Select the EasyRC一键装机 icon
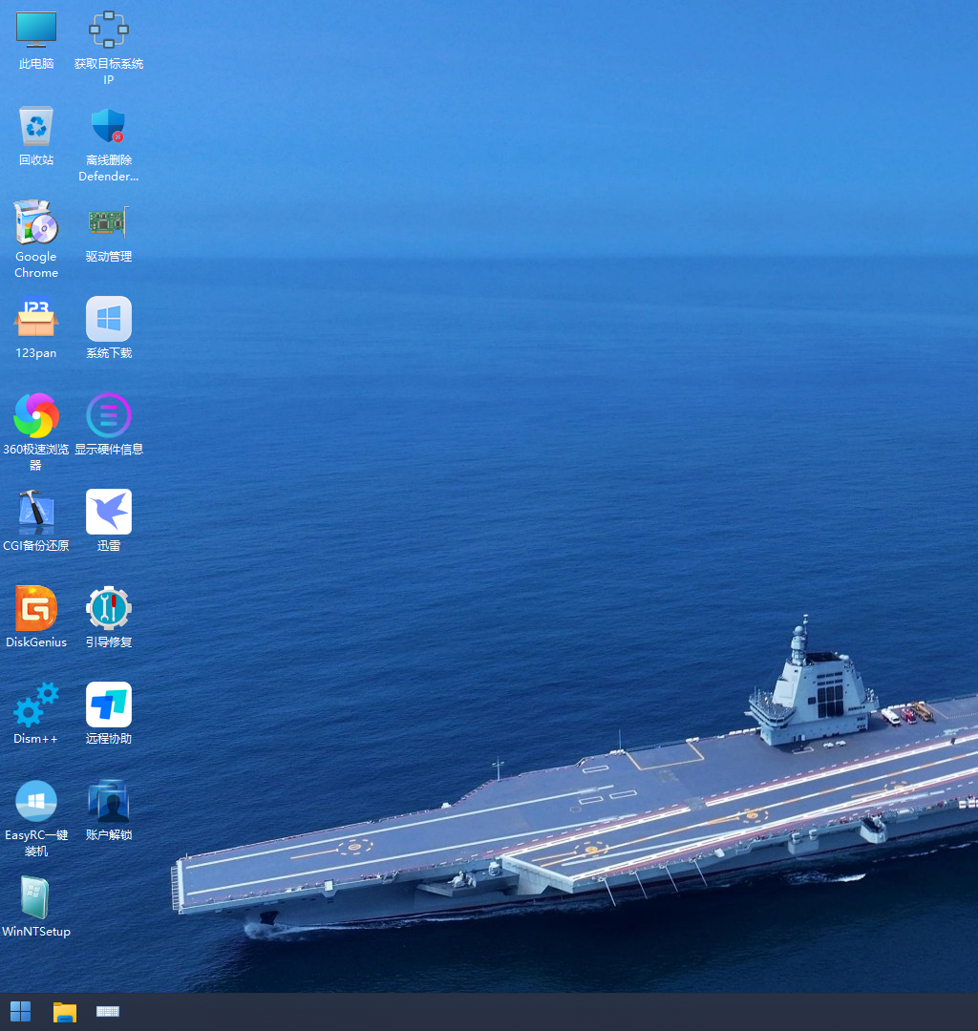 pyautogui.click(x=36, y=802)
